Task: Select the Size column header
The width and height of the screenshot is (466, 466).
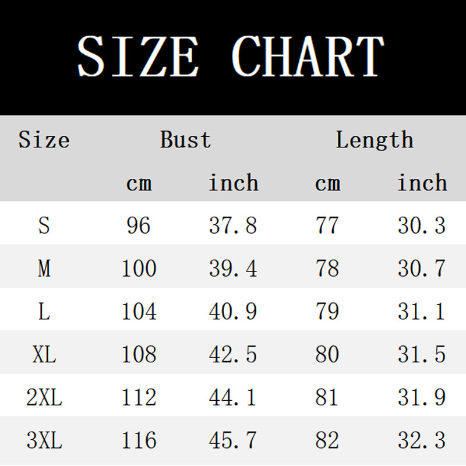Action: (44, 140)
